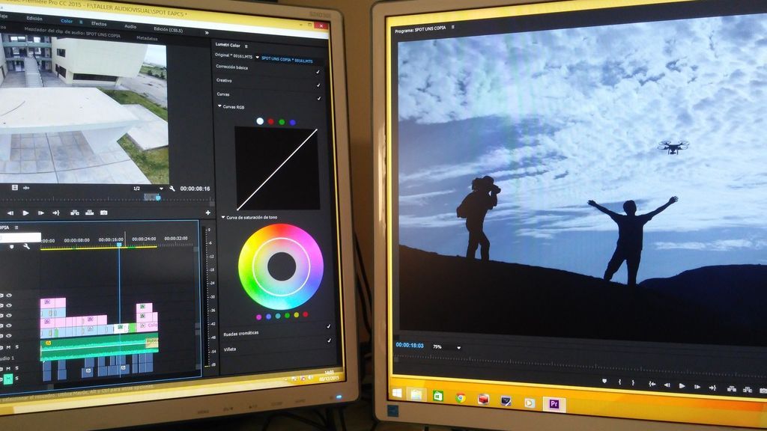Play the clip in the Source monitor
The width and height of the screenshot is (767, 431).
click(x=26, y=213)
